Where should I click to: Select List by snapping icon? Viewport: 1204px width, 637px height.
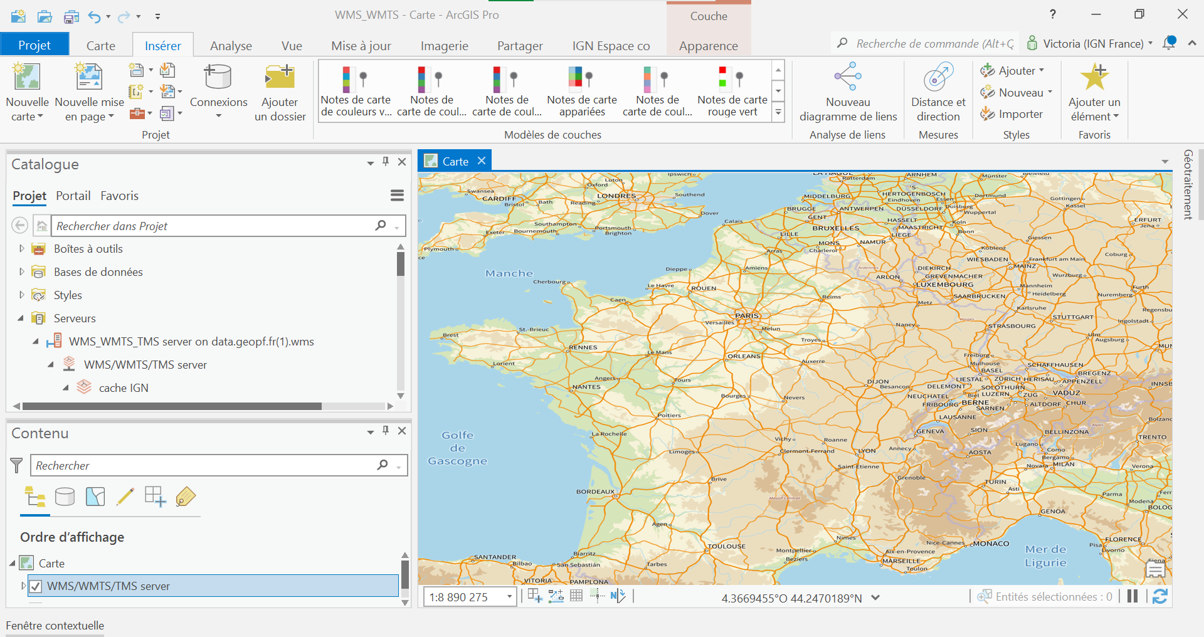click(155, 497)
